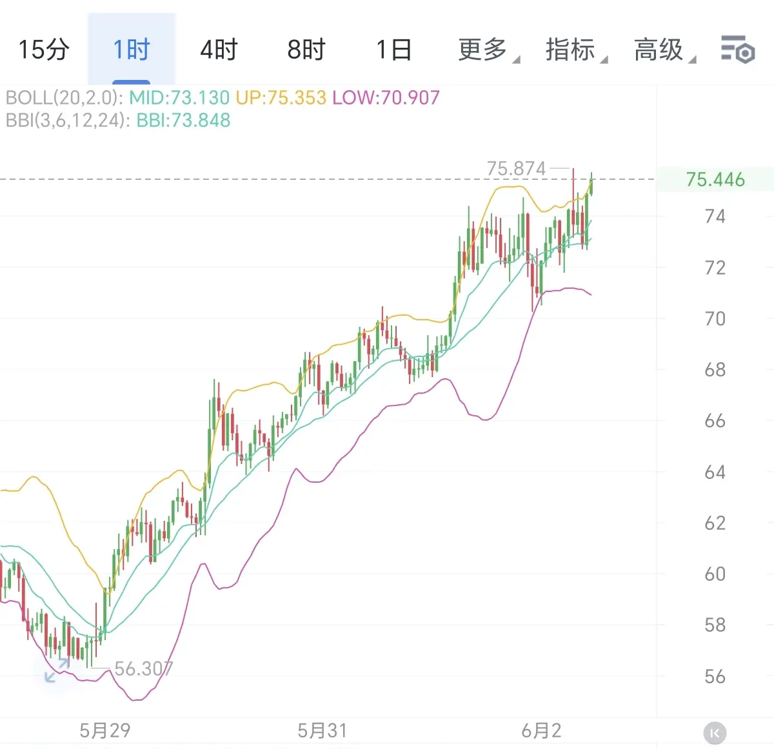Tap the BBI(3,6,12,24) indicator label
The height and width of the screenshot is (749, 774).
[68, 121]
